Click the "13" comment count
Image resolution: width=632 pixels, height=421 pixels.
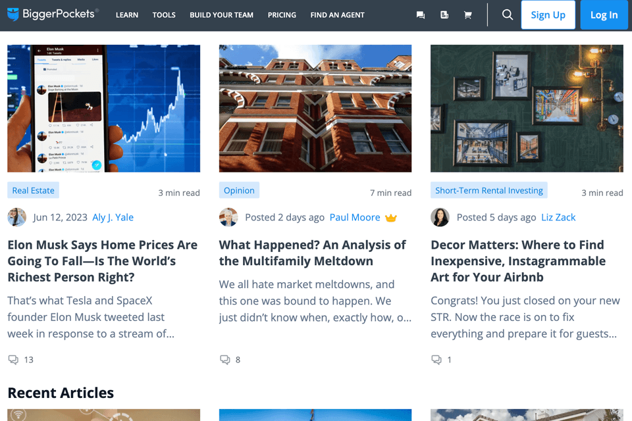(28, 360)
